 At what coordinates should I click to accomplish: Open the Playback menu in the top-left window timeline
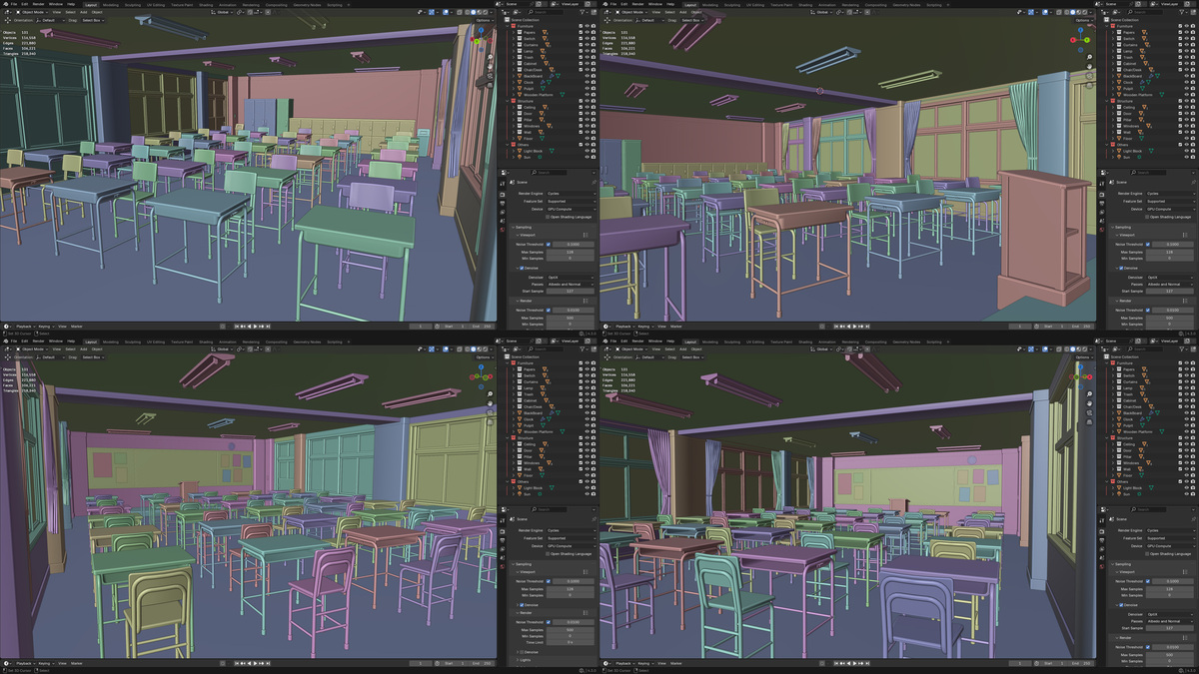(x=24, y=327)
